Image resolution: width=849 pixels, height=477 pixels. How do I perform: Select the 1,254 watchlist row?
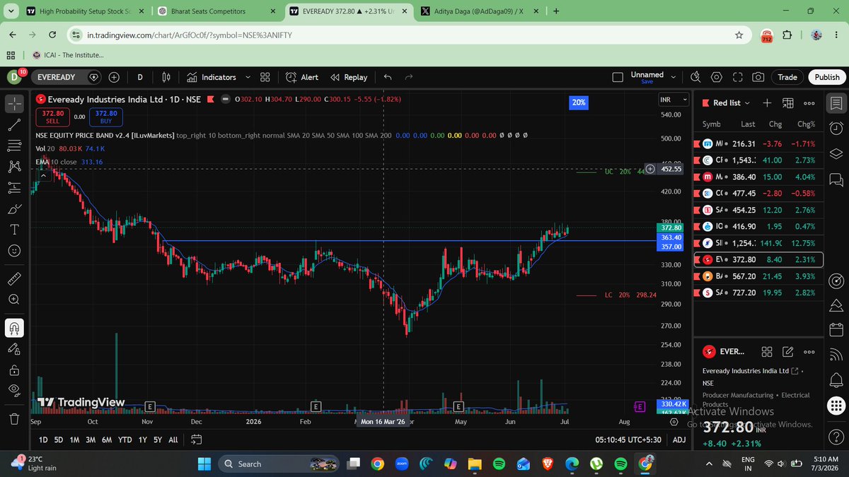point(759,243)
